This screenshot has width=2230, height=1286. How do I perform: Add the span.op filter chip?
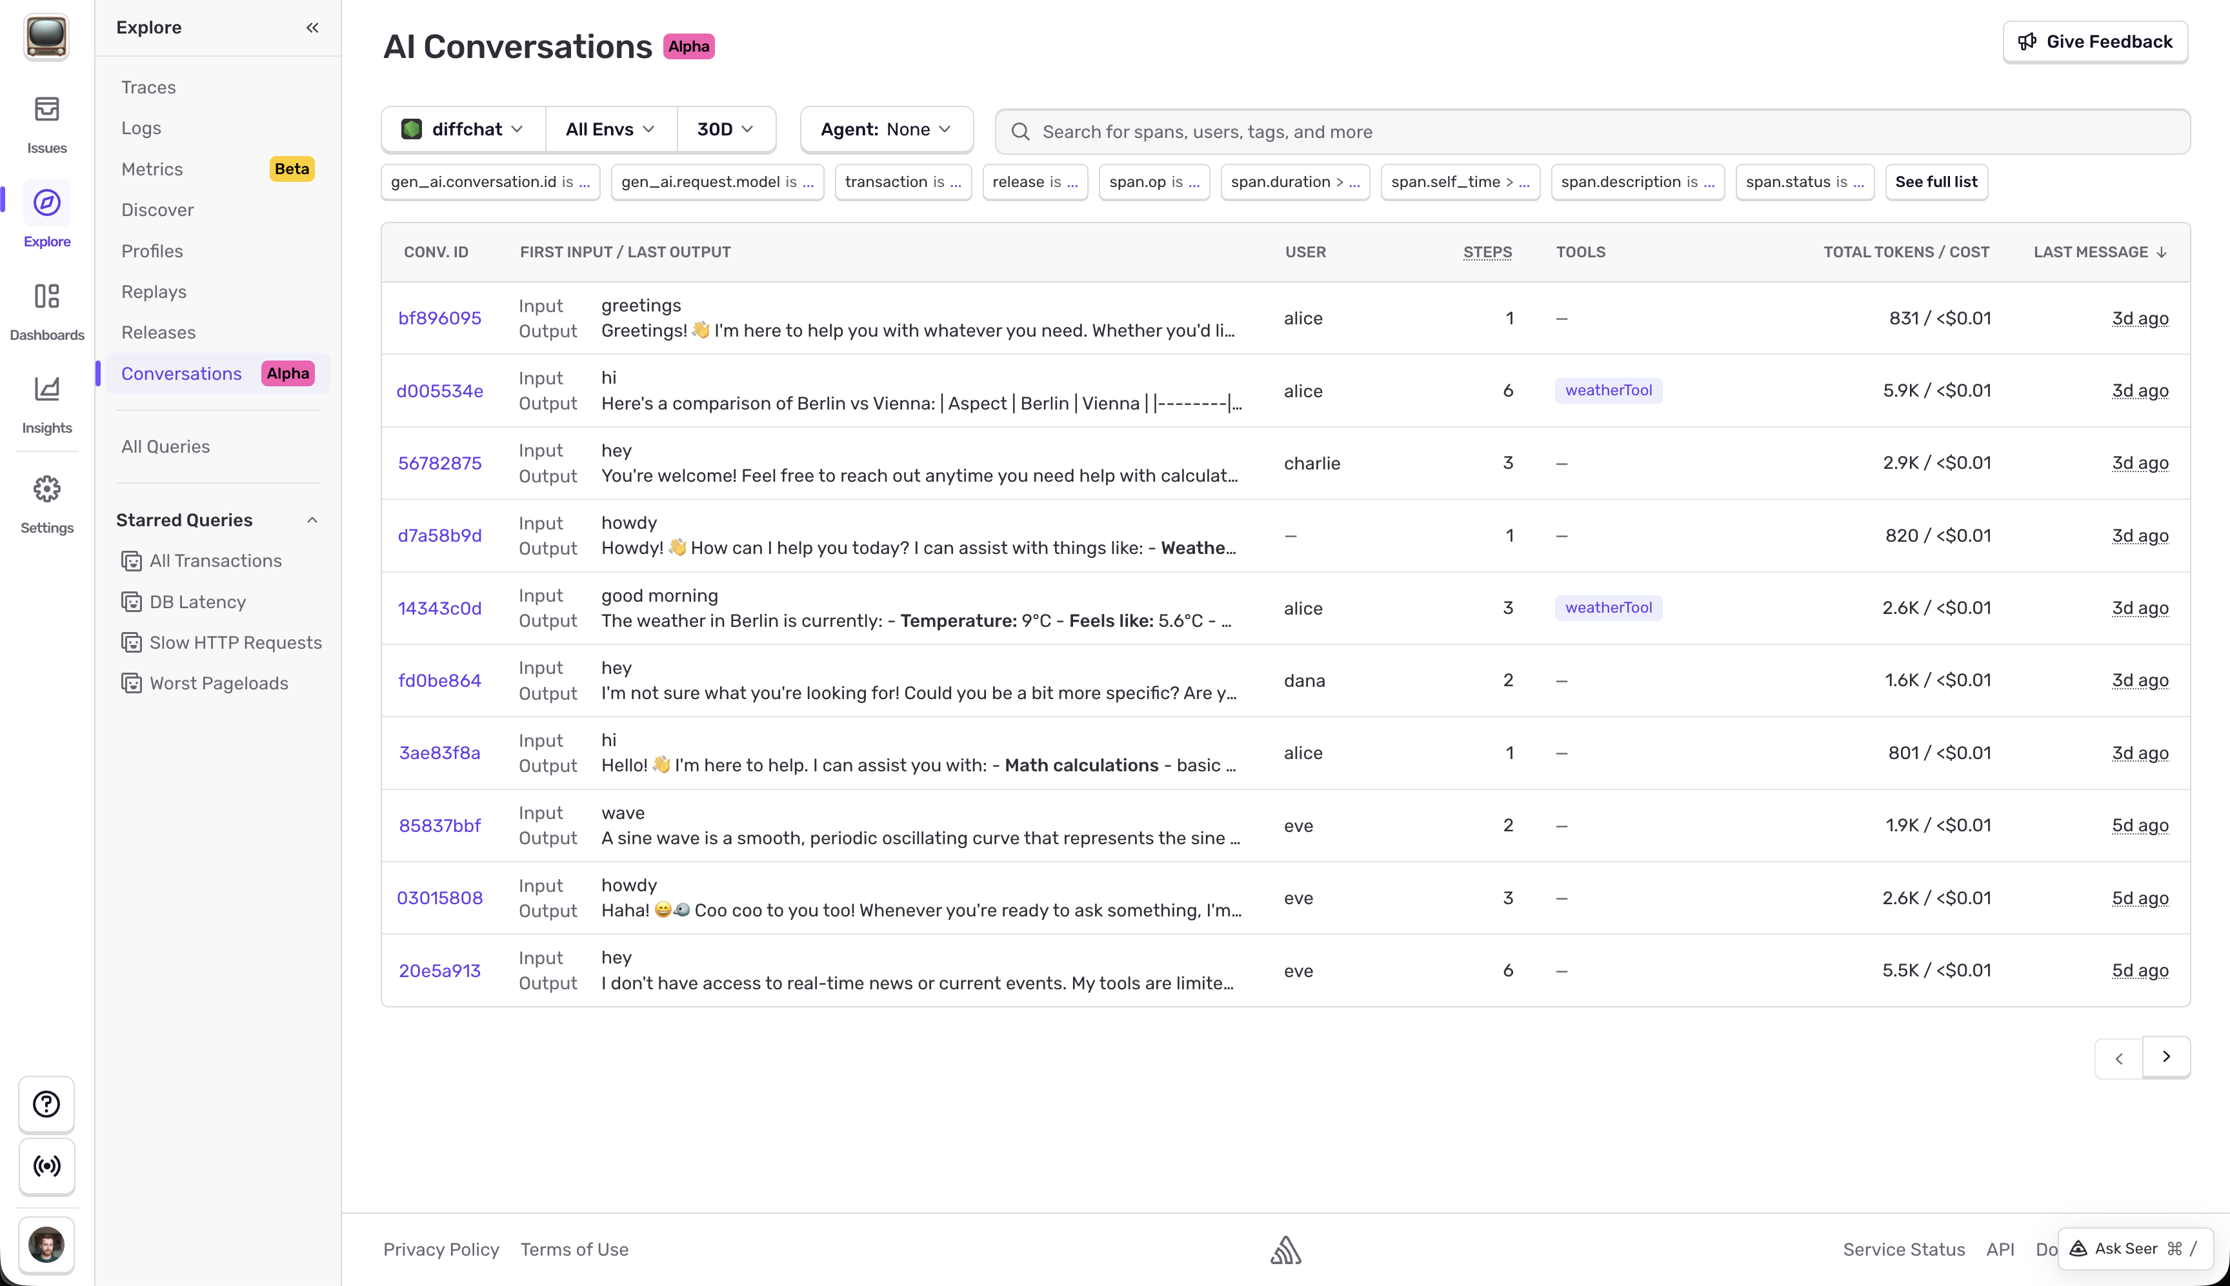pyautogui.click(x=1155, y=182)
